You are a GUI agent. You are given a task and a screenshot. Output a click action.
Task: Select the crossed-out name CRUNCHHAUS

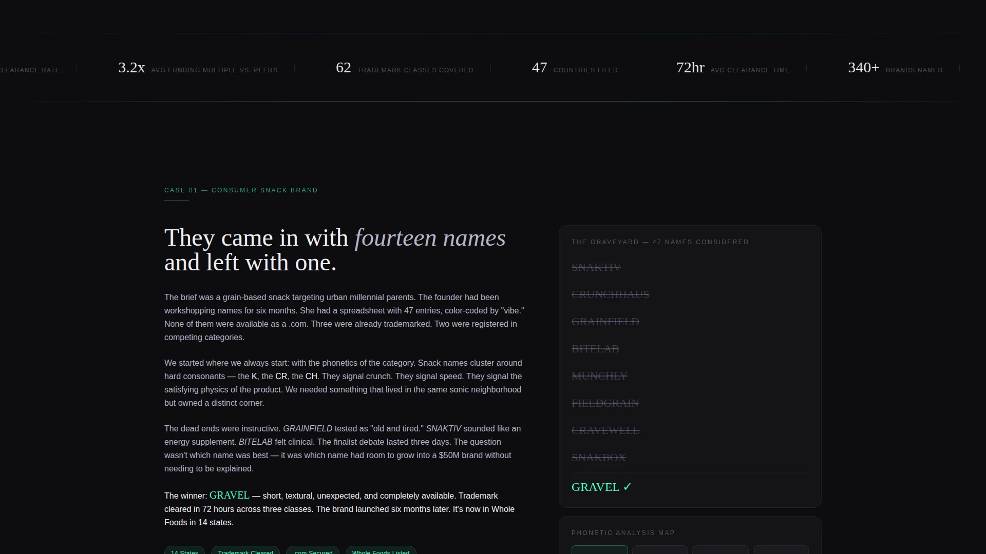[x=610, y=294]
